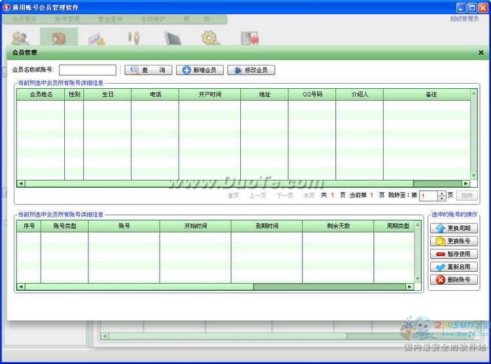The image size is (491, 364).
Task: Click the QQ号码 column header
Action: 312,94
